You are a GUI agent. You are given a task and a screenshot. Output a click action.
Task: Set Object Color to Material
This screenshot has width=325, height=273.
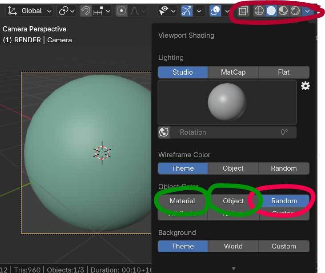point(182,201)
